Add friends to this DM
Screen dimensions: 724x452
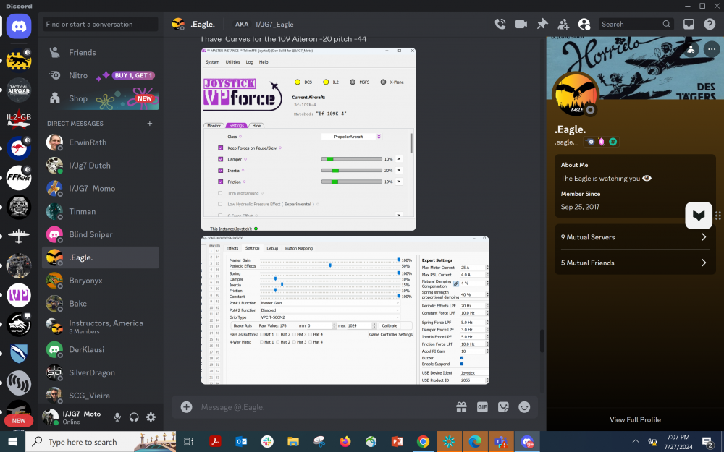tap(563, 24)
